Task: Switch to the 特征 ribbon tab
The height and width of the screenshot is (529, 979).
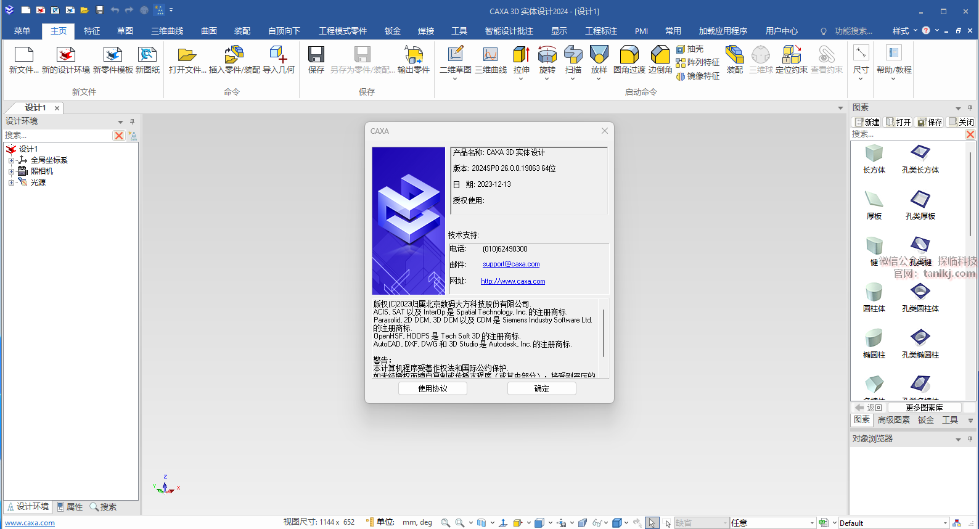Action: 92,31
